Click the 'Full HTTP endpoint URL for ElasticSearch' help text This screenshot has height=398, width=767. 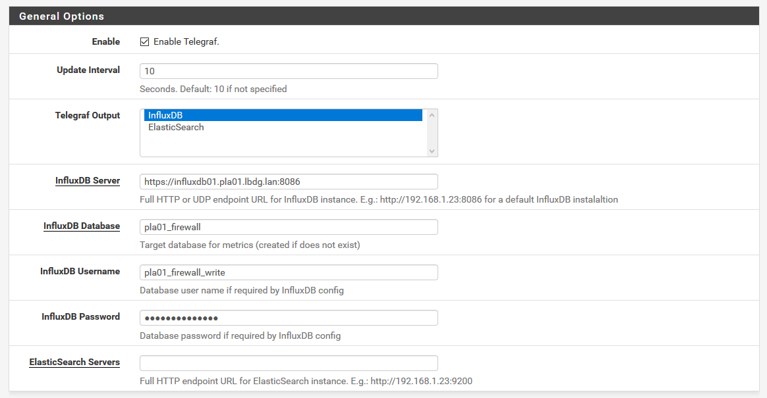[306, 381]
